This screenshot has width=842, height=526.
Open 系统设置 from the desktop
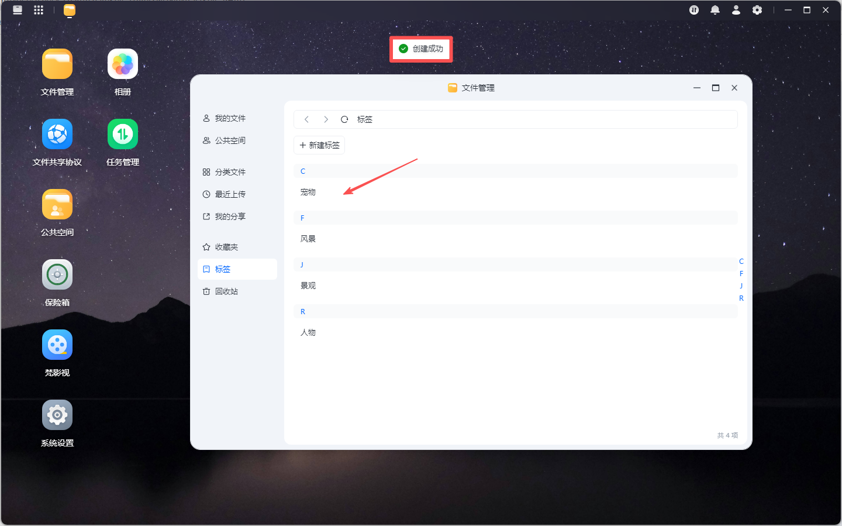57,415
